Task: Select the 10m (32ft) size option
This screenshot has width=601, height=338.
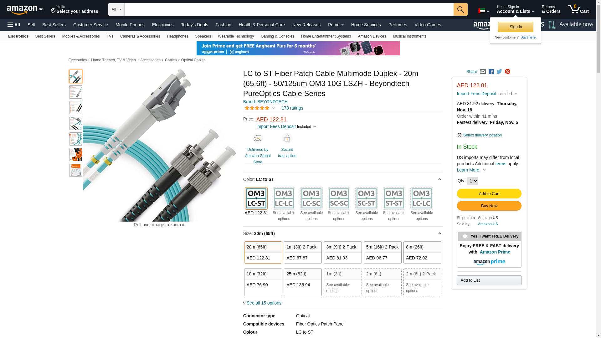Action: click(x=263, y=282)
